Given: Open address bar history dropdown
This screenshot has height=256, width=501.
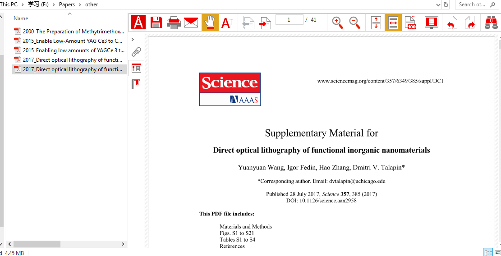Looking at the screenshot, I should 438,5.
